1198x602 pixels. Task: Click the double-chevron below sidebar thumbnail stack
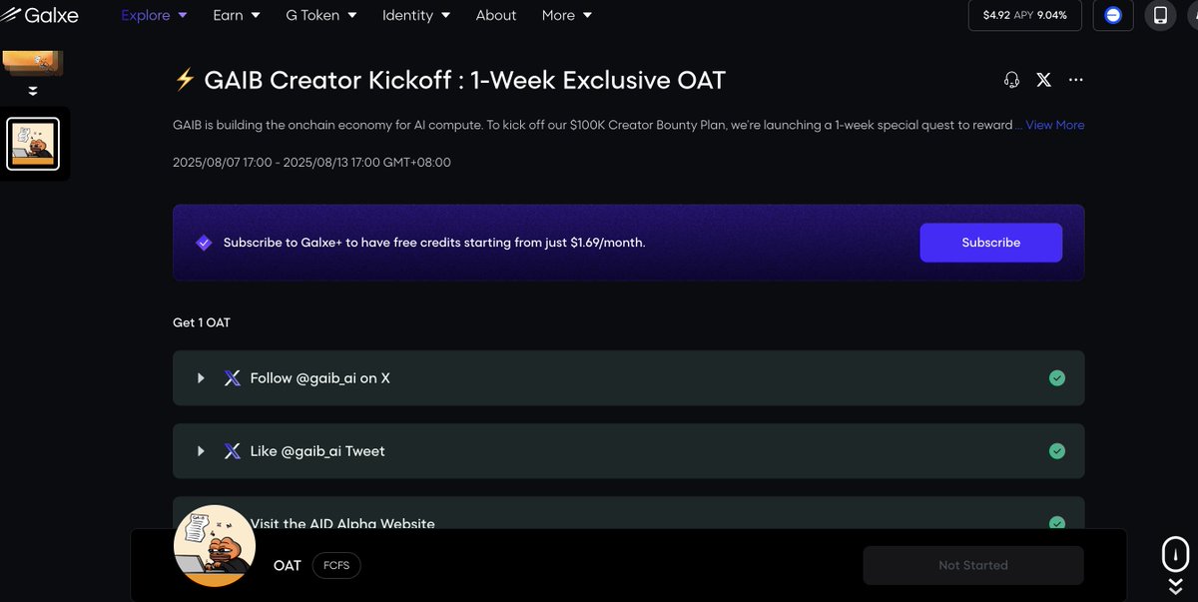point(33,91)
